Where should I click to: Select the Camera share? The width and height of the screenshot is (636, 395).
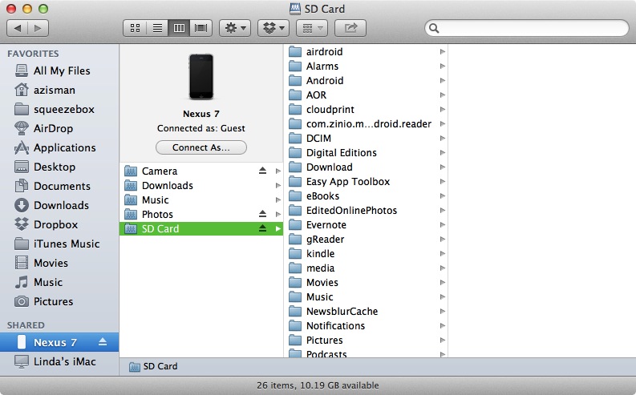[201, 171]
